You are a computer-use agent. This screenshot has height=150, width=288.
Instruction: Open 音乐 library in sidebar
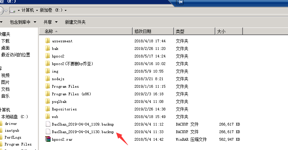tap(5, 96)
